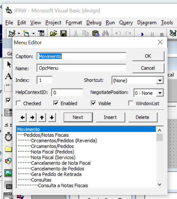Open the Run menu
177x199 pixels.
coord(110,23)
